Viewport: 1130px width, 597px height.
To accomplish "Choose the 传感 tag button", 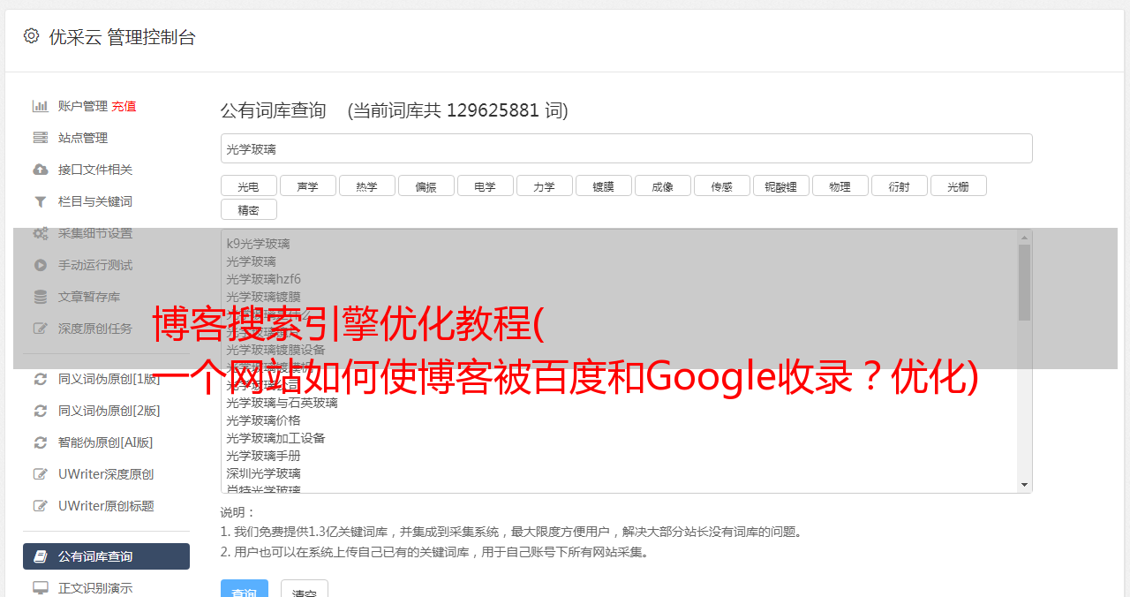I will pos(722,185).
